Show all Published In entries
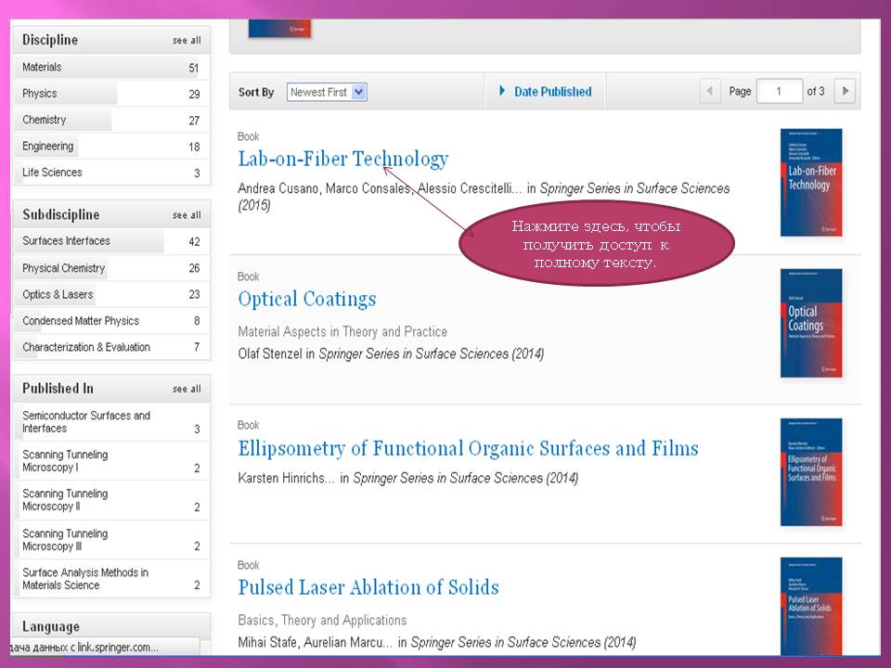Viewport: 891px width, 668px height. click(186, 389)
